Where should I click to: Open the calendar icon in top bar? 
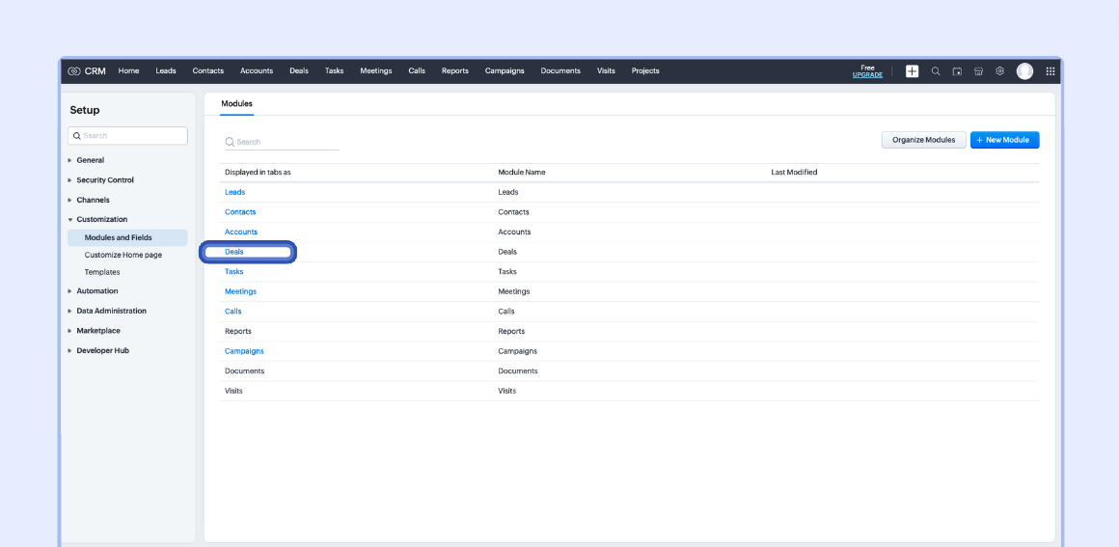pos(957,71)
